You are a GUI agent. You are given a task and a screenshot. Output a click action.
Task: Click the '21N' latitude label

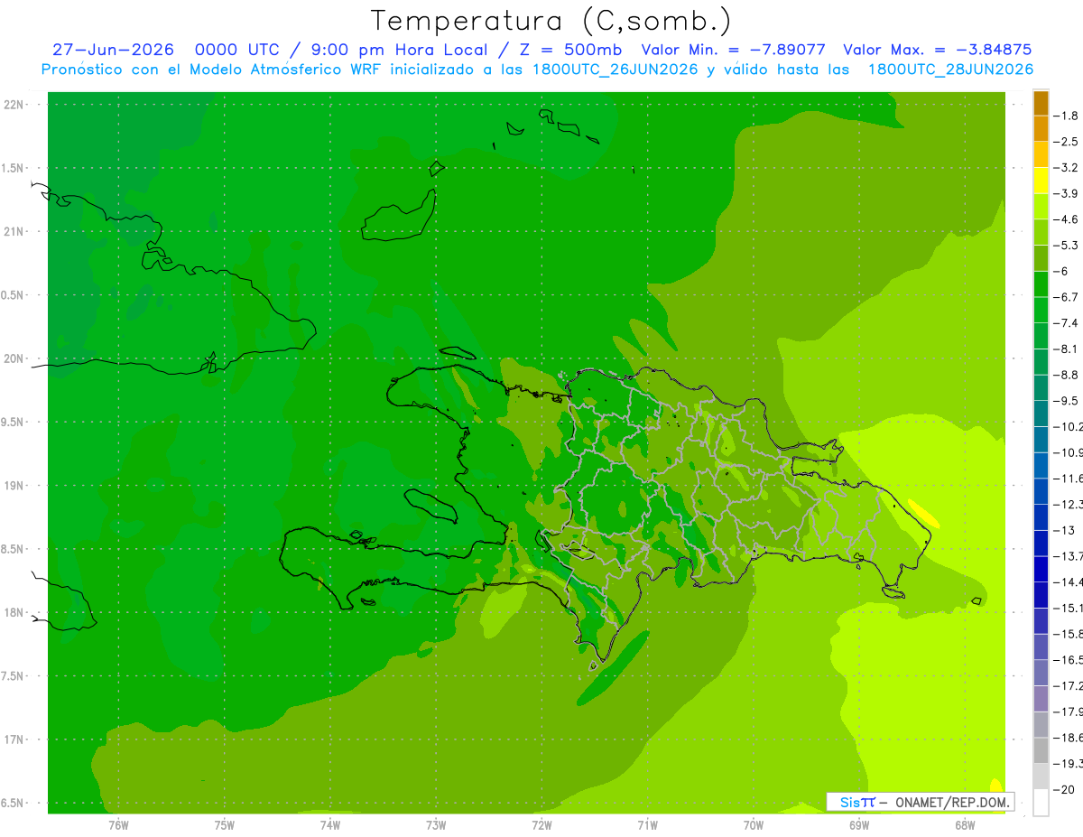(14, 232)
